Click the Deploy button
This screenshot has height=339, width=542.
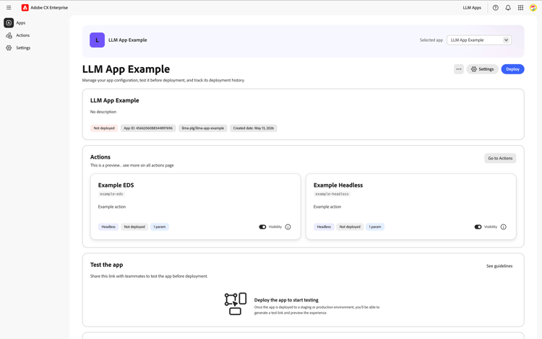[512, 69]
